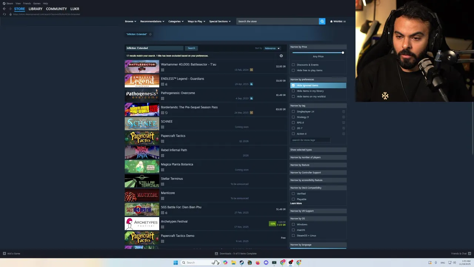Image resolution: width=474 pixels, height=267 pixels.
Task: Switch to the LIBRARY tab
Action: [36, 9]
